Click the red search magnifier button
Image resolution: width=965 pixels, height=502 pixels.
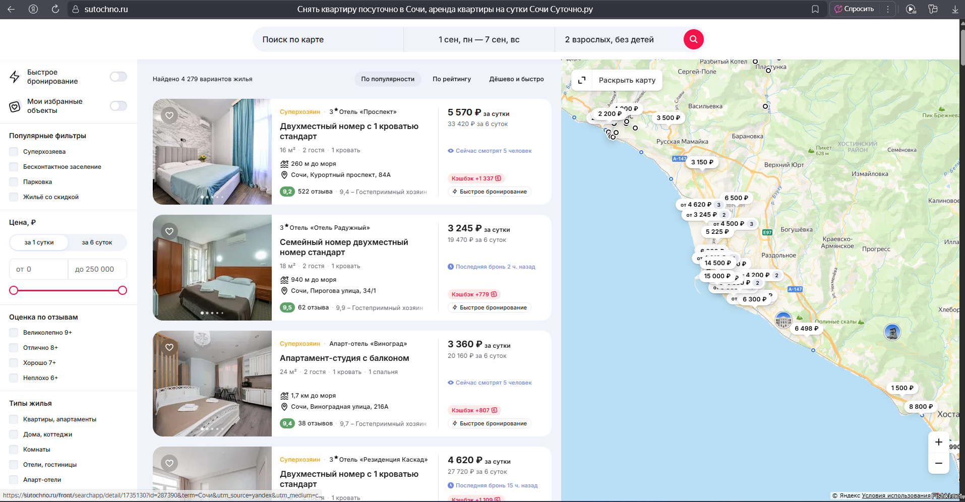[693, 39]
